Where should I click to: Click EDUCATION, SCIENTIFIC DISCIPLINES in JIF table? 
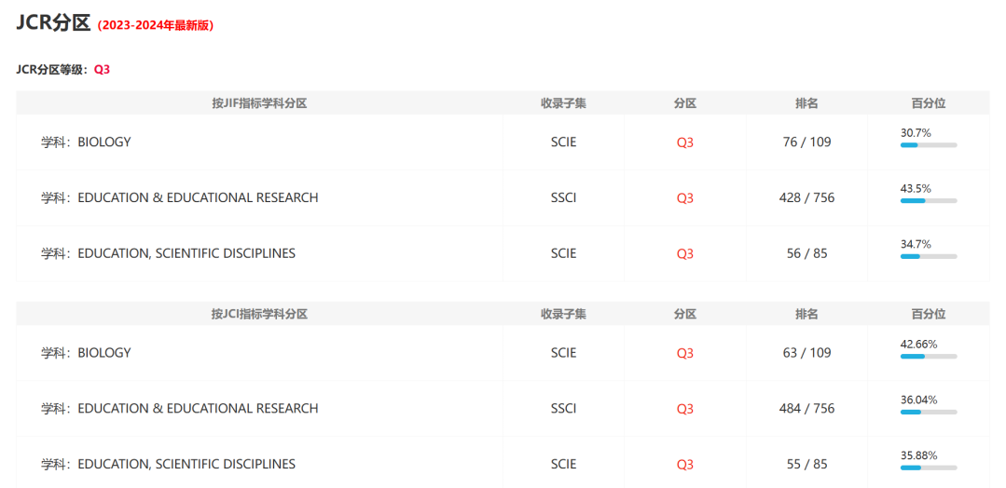186,253
